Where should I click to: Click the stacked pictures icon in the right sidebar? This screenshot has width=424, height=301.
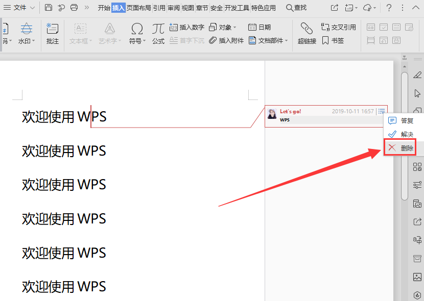coord(417,204)
